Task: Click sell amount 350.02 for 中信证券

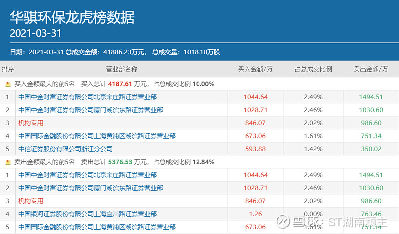Action: pyautogui.click(x=371, y=149)
